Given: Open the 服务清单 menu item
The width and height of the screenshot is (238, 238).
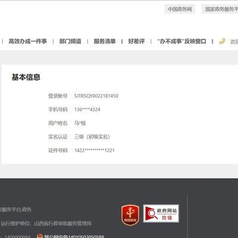Looking at the screenshot, I should click(105, 41).
